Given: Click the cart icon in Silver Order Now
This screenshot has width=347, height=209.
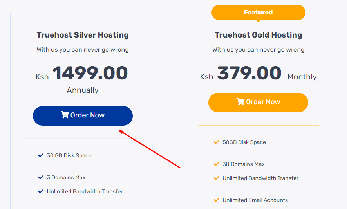Looking at the screenshot, I should click(65, 115).
